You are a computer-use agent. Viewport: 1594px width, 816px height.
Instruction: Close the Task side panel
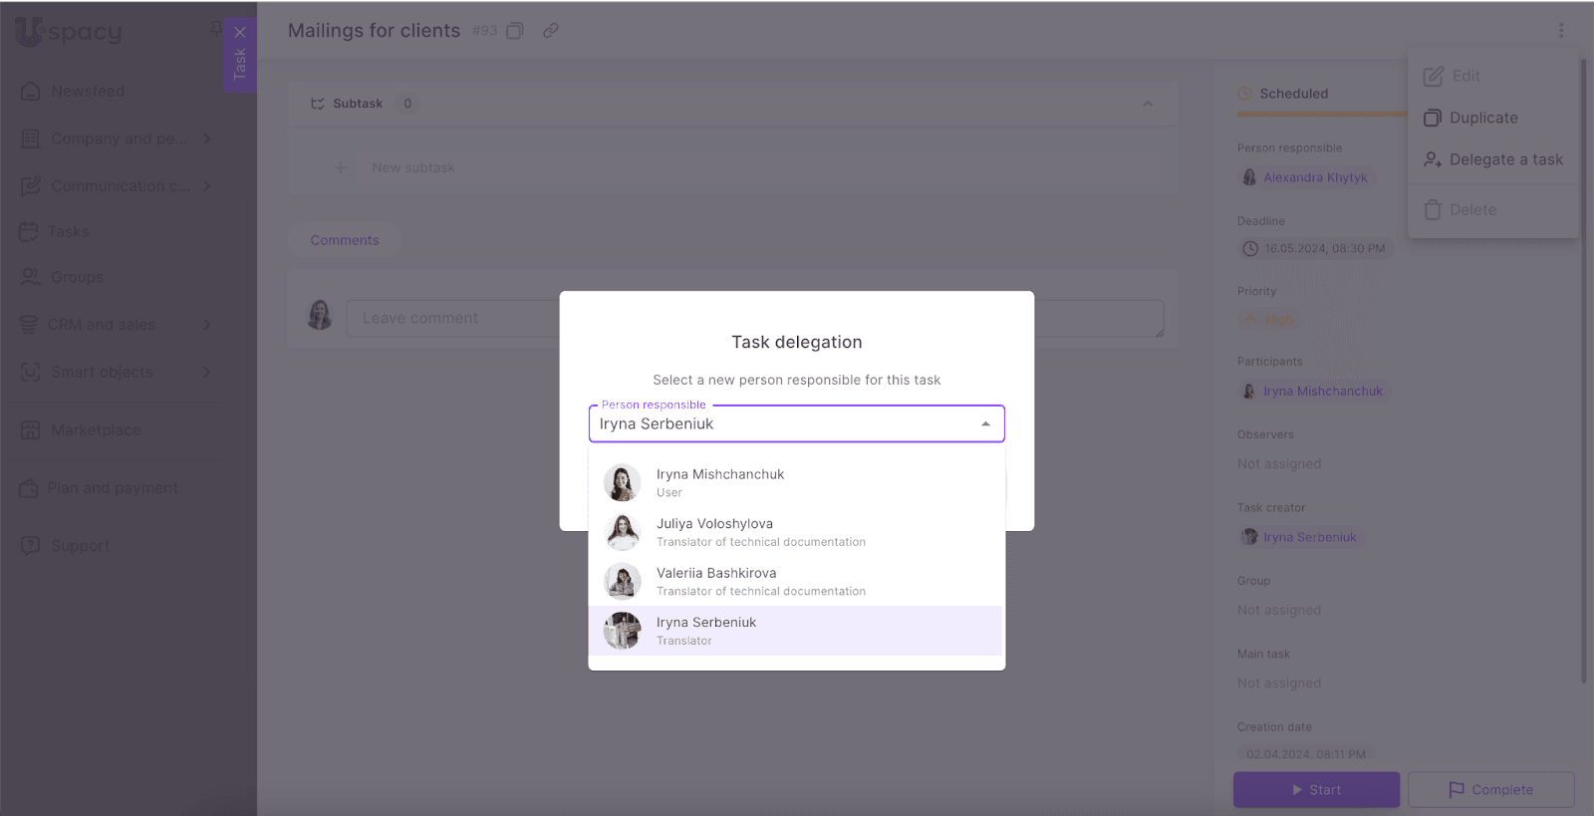(x=240, y=32)
